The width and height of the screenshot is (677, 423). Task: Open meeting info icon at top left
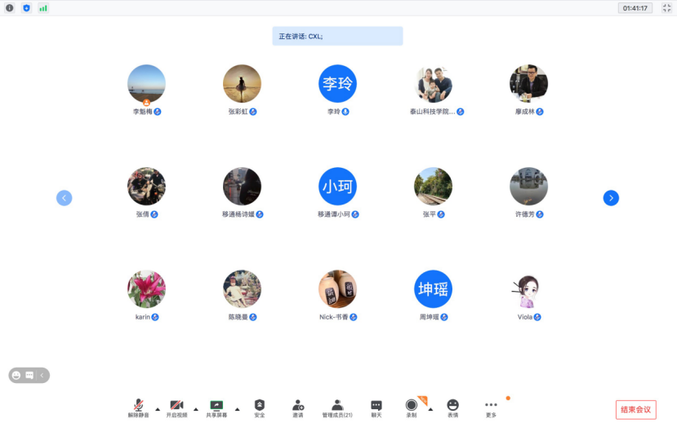(x=10, y=8)
